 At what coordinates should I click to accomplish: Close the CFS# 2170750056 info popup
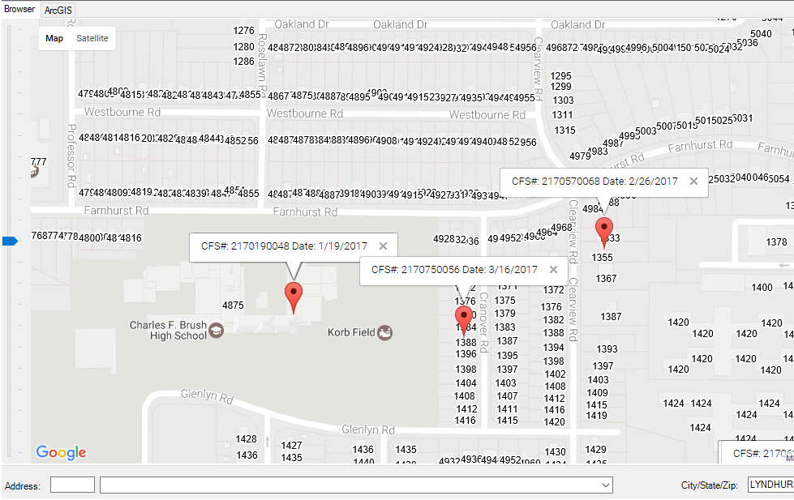coord(553,270)
